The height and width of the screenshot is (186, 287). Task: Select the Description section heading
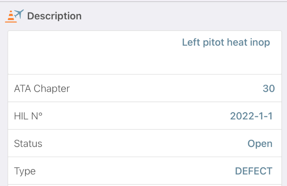coord(55,16)
